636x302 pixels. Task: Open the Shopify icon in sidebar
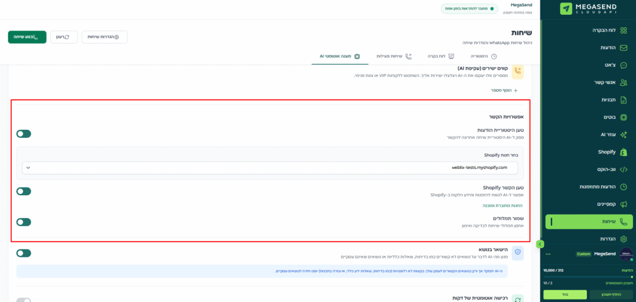point(624,152)
